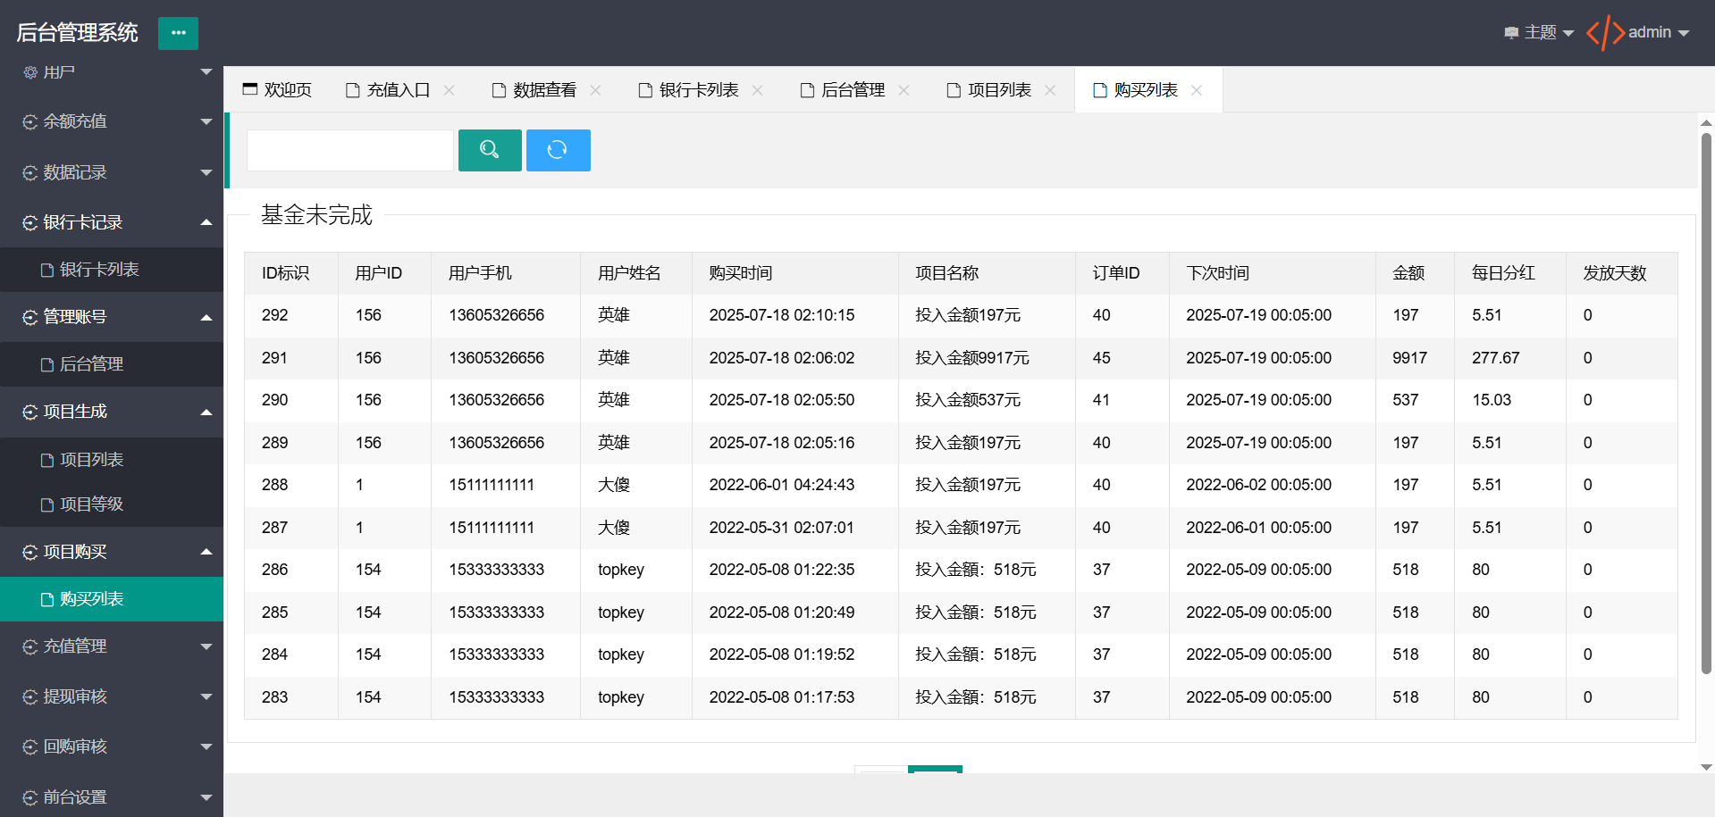This screenshot has height=817, width=1715.
Task: Switch to the 项目列表 tab
Action: (1000, 90)
